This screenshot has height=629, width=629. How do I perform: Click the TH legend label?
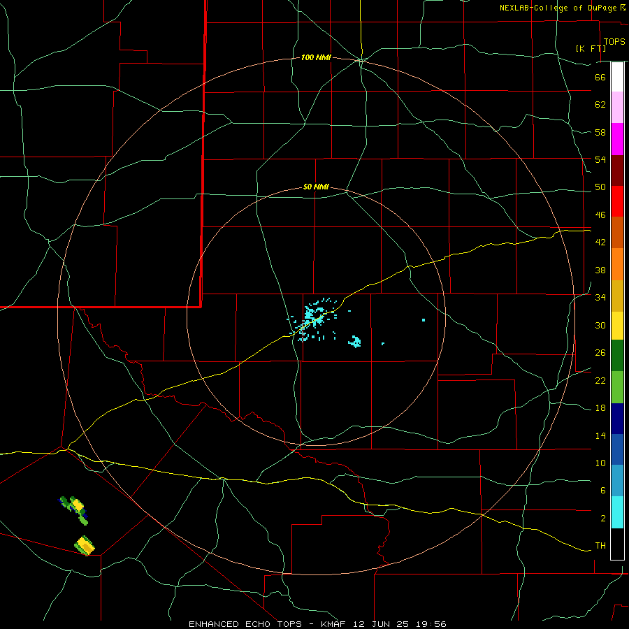600,546
